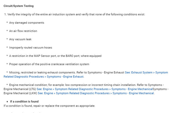The image size is (180, 113).
Task: Click the asterisk before 'Improperly routed vacuum hoses'
Action: [7, 48]
